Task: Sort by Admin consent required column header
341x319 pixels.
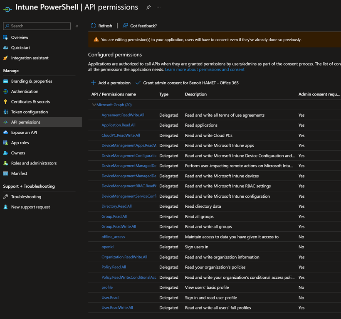Action: [319, 94]
